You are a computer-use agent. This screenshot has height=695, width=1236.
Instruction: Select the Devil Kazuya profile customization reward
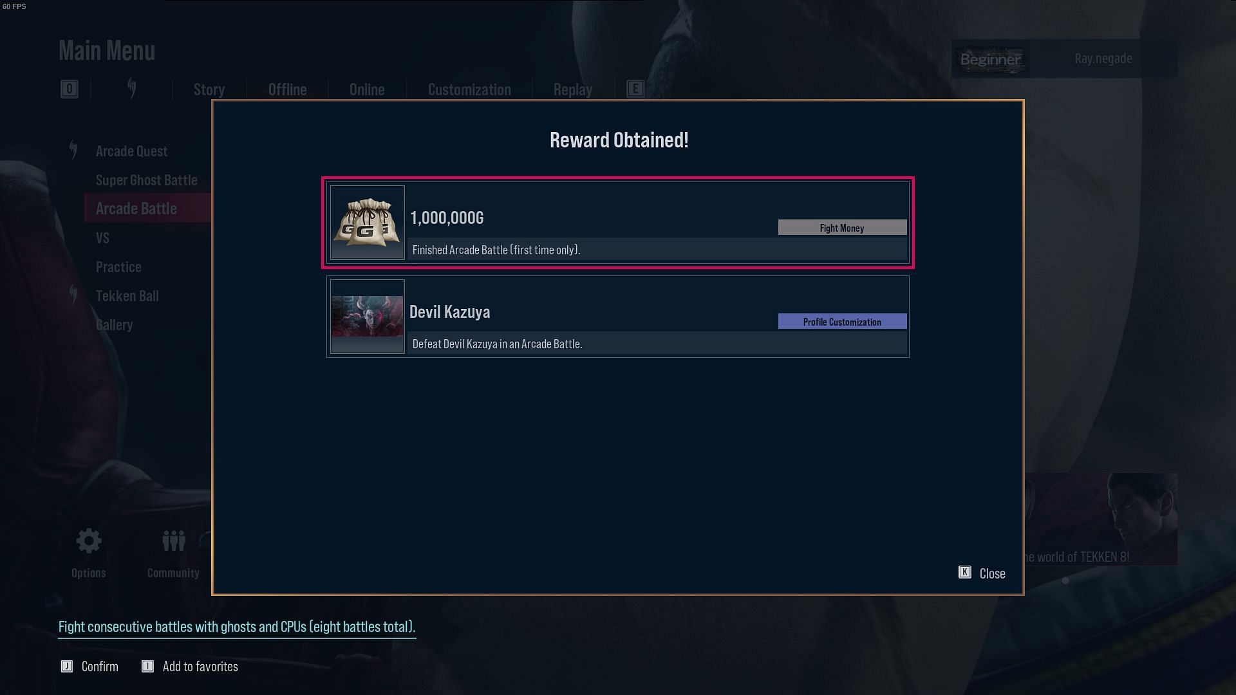(x=617, y=317)
